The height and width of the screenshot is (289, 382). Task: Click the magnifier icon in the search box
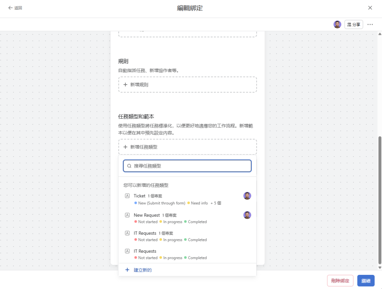click(129, 166)
